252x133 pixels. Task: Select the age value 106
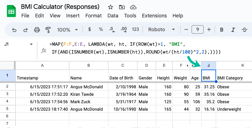point(195,101)
